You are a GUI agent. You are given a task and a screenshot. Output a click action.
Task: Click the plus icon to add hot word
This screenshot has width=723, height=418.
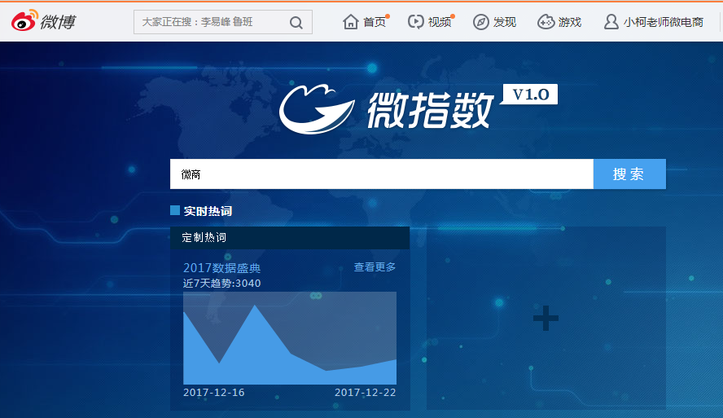click(546, 319)
